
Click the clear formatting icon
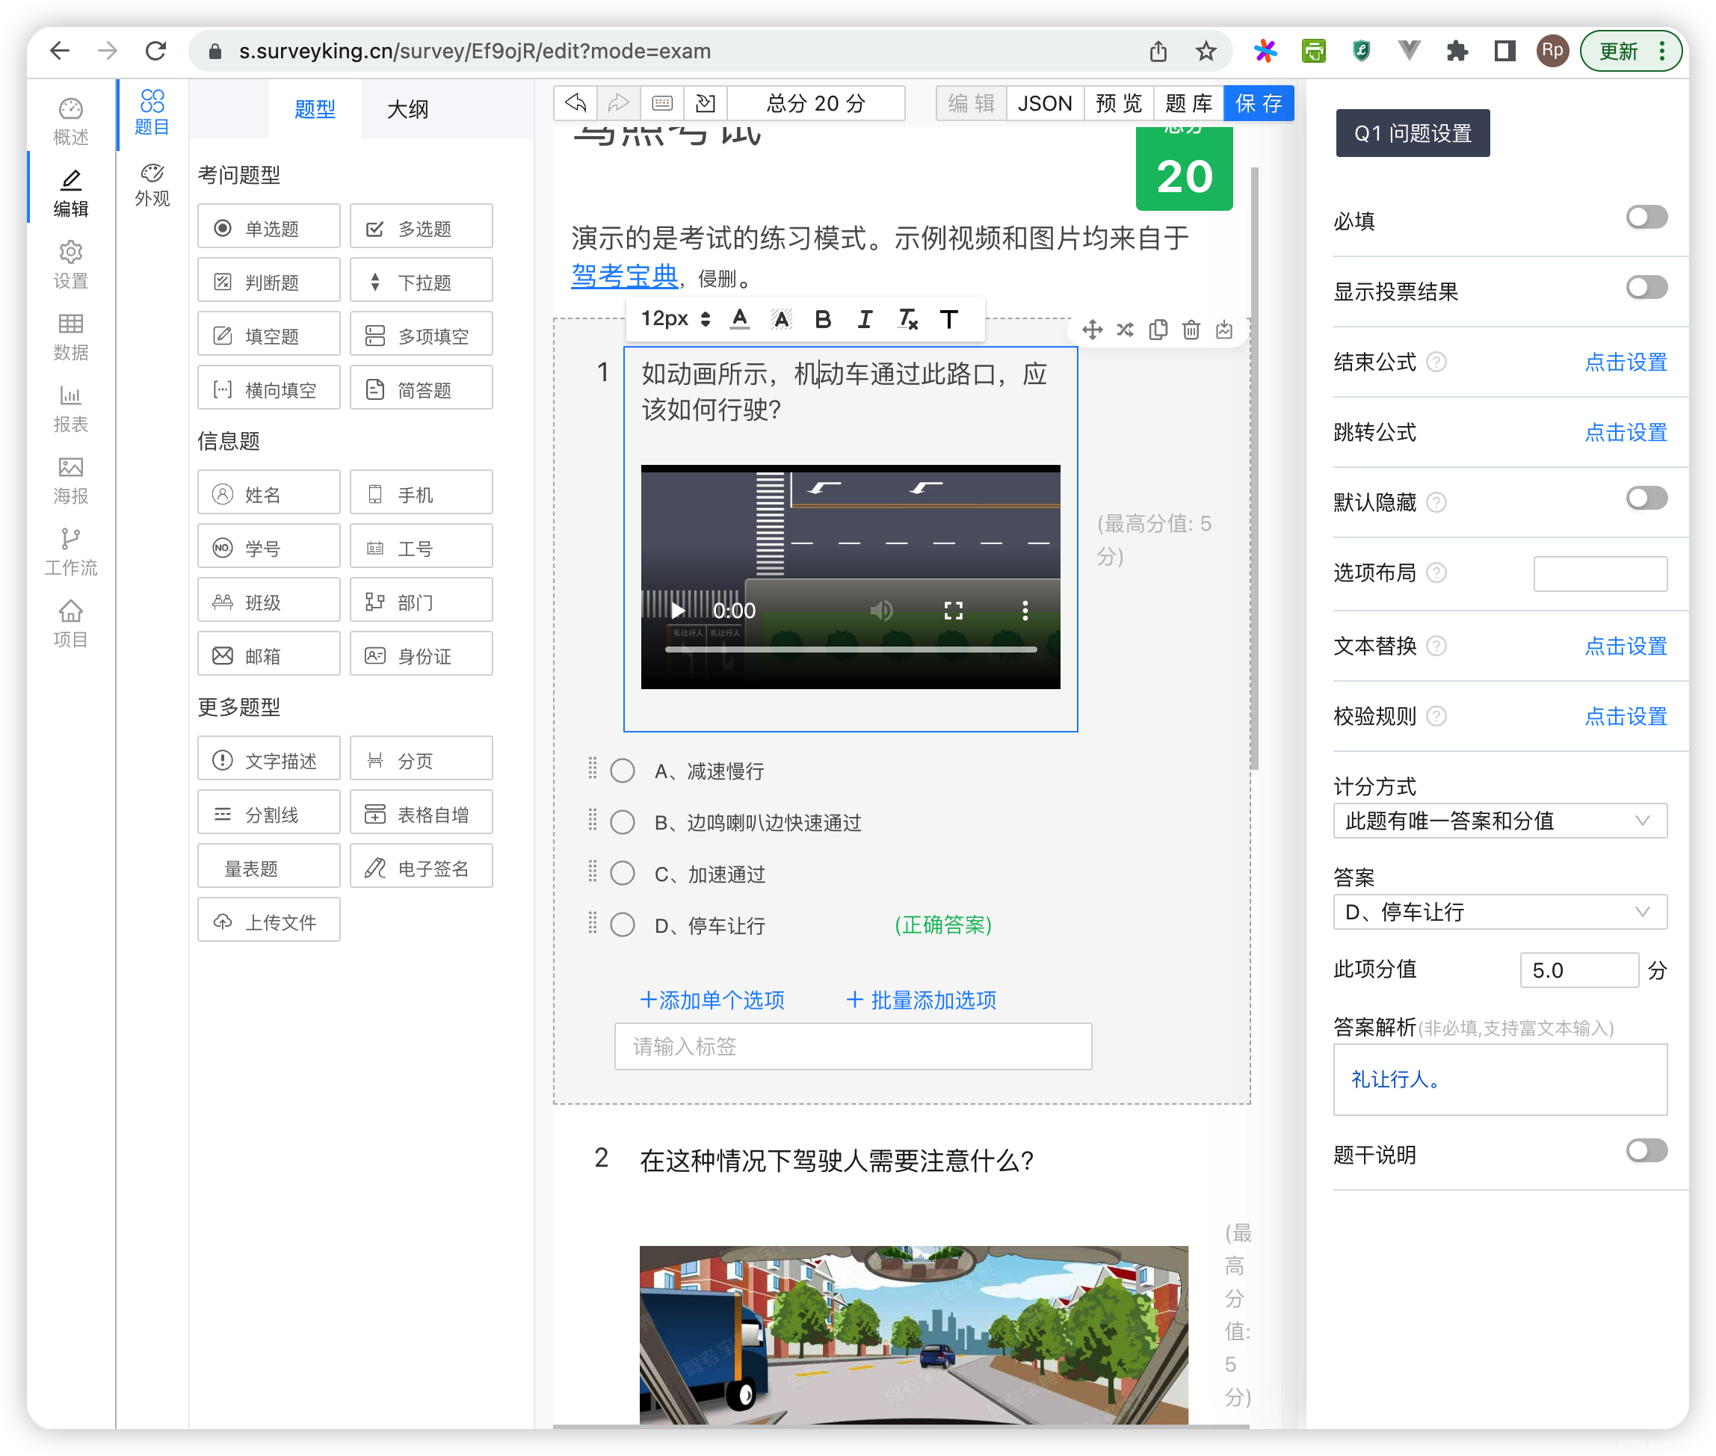coord(908,319)
